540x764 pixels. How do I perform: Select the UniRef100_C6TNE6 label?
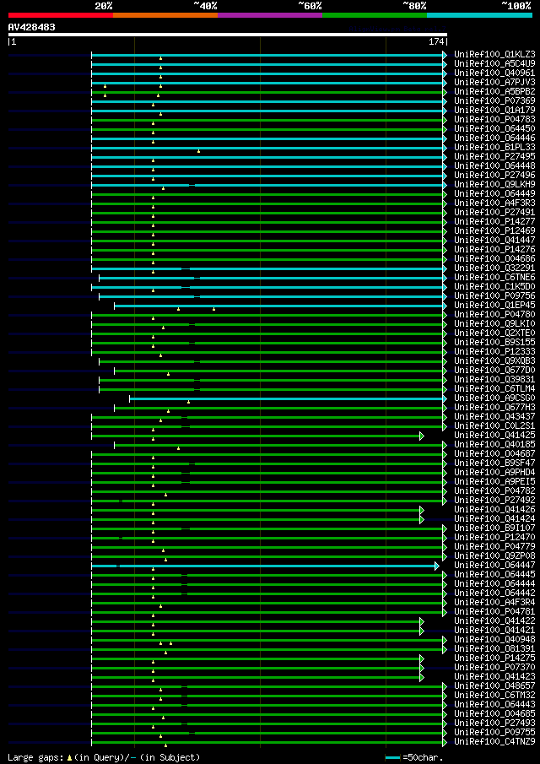pos(494,277)
